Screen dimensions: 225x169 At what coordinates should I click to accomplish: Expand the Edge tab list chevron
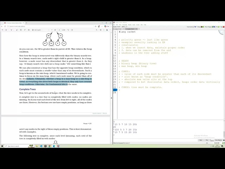click(2, 23)
